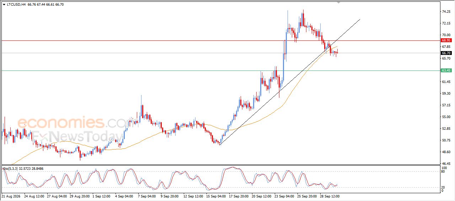Click the 48.60 price scale value
The image size is (455, 201).
tap(446, 152)
